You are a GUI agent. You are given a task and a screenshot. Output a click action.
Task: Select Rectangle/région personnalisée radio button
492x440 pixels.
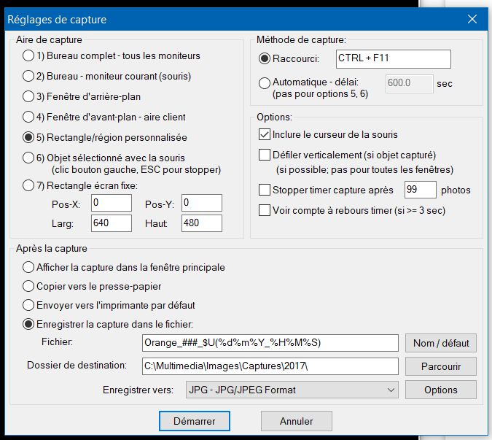(28, 138)
